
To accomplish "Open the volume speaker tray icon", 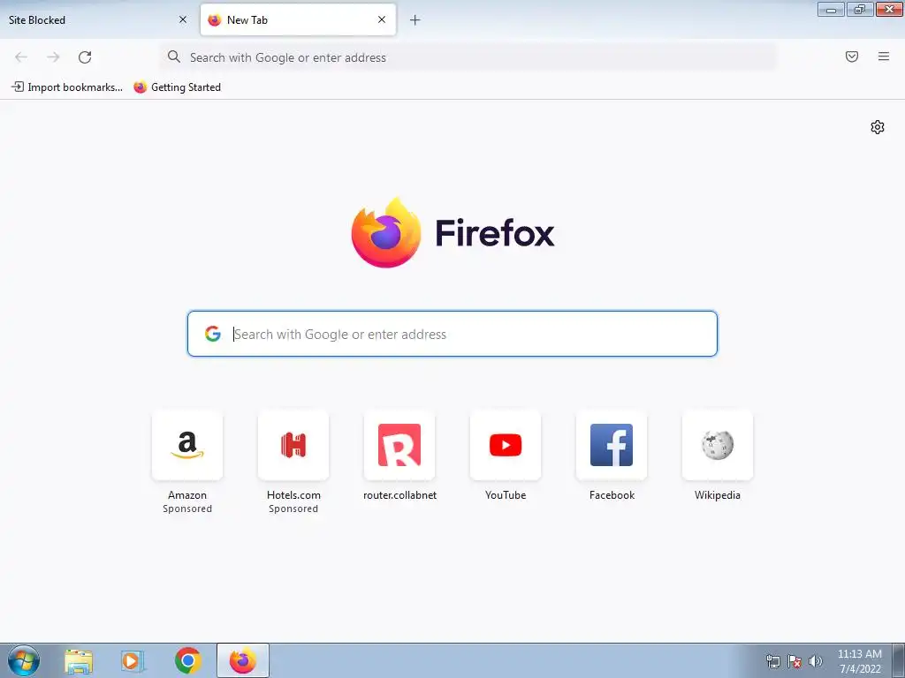I will pyautogui.click(x=816, y=661).
